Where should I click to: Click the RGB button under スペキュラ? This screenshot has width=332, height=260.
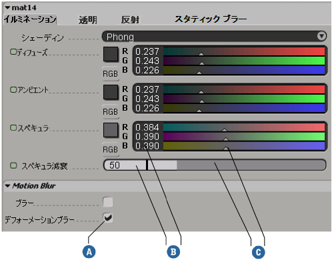111,149
